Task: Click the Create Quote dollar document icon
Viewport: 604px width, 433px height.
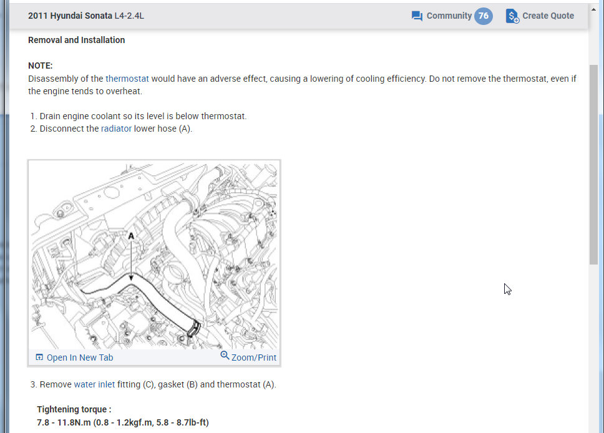Action: point(512,16)
